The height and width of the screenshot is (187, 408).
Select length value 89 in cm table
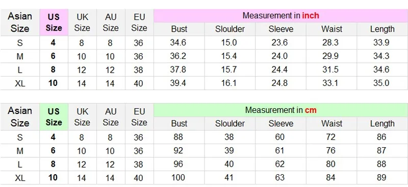pos(381,178)
